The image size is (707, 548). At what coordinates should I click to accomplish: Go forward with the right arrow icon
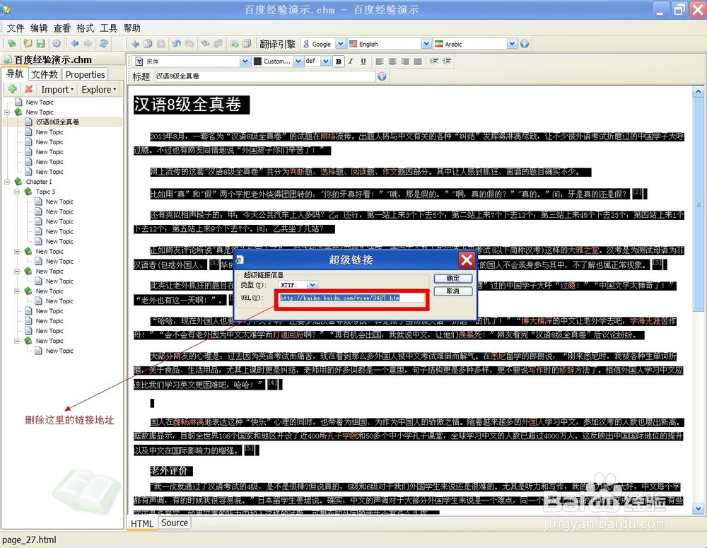[88, 44]
